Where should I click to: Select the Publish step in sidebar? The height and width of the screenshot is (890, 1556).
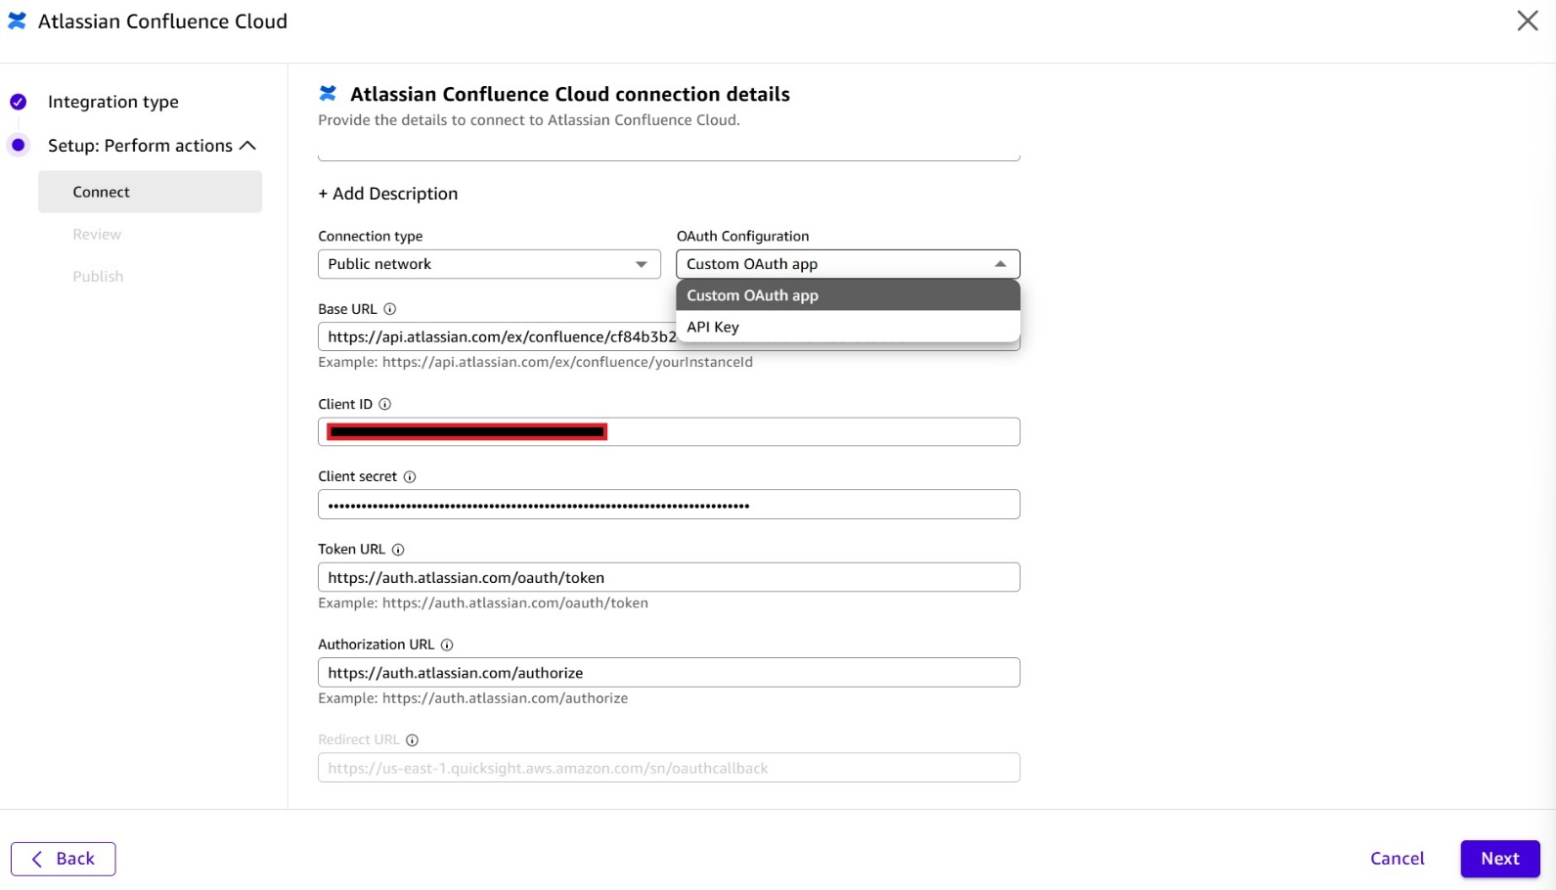click(98, 276)
